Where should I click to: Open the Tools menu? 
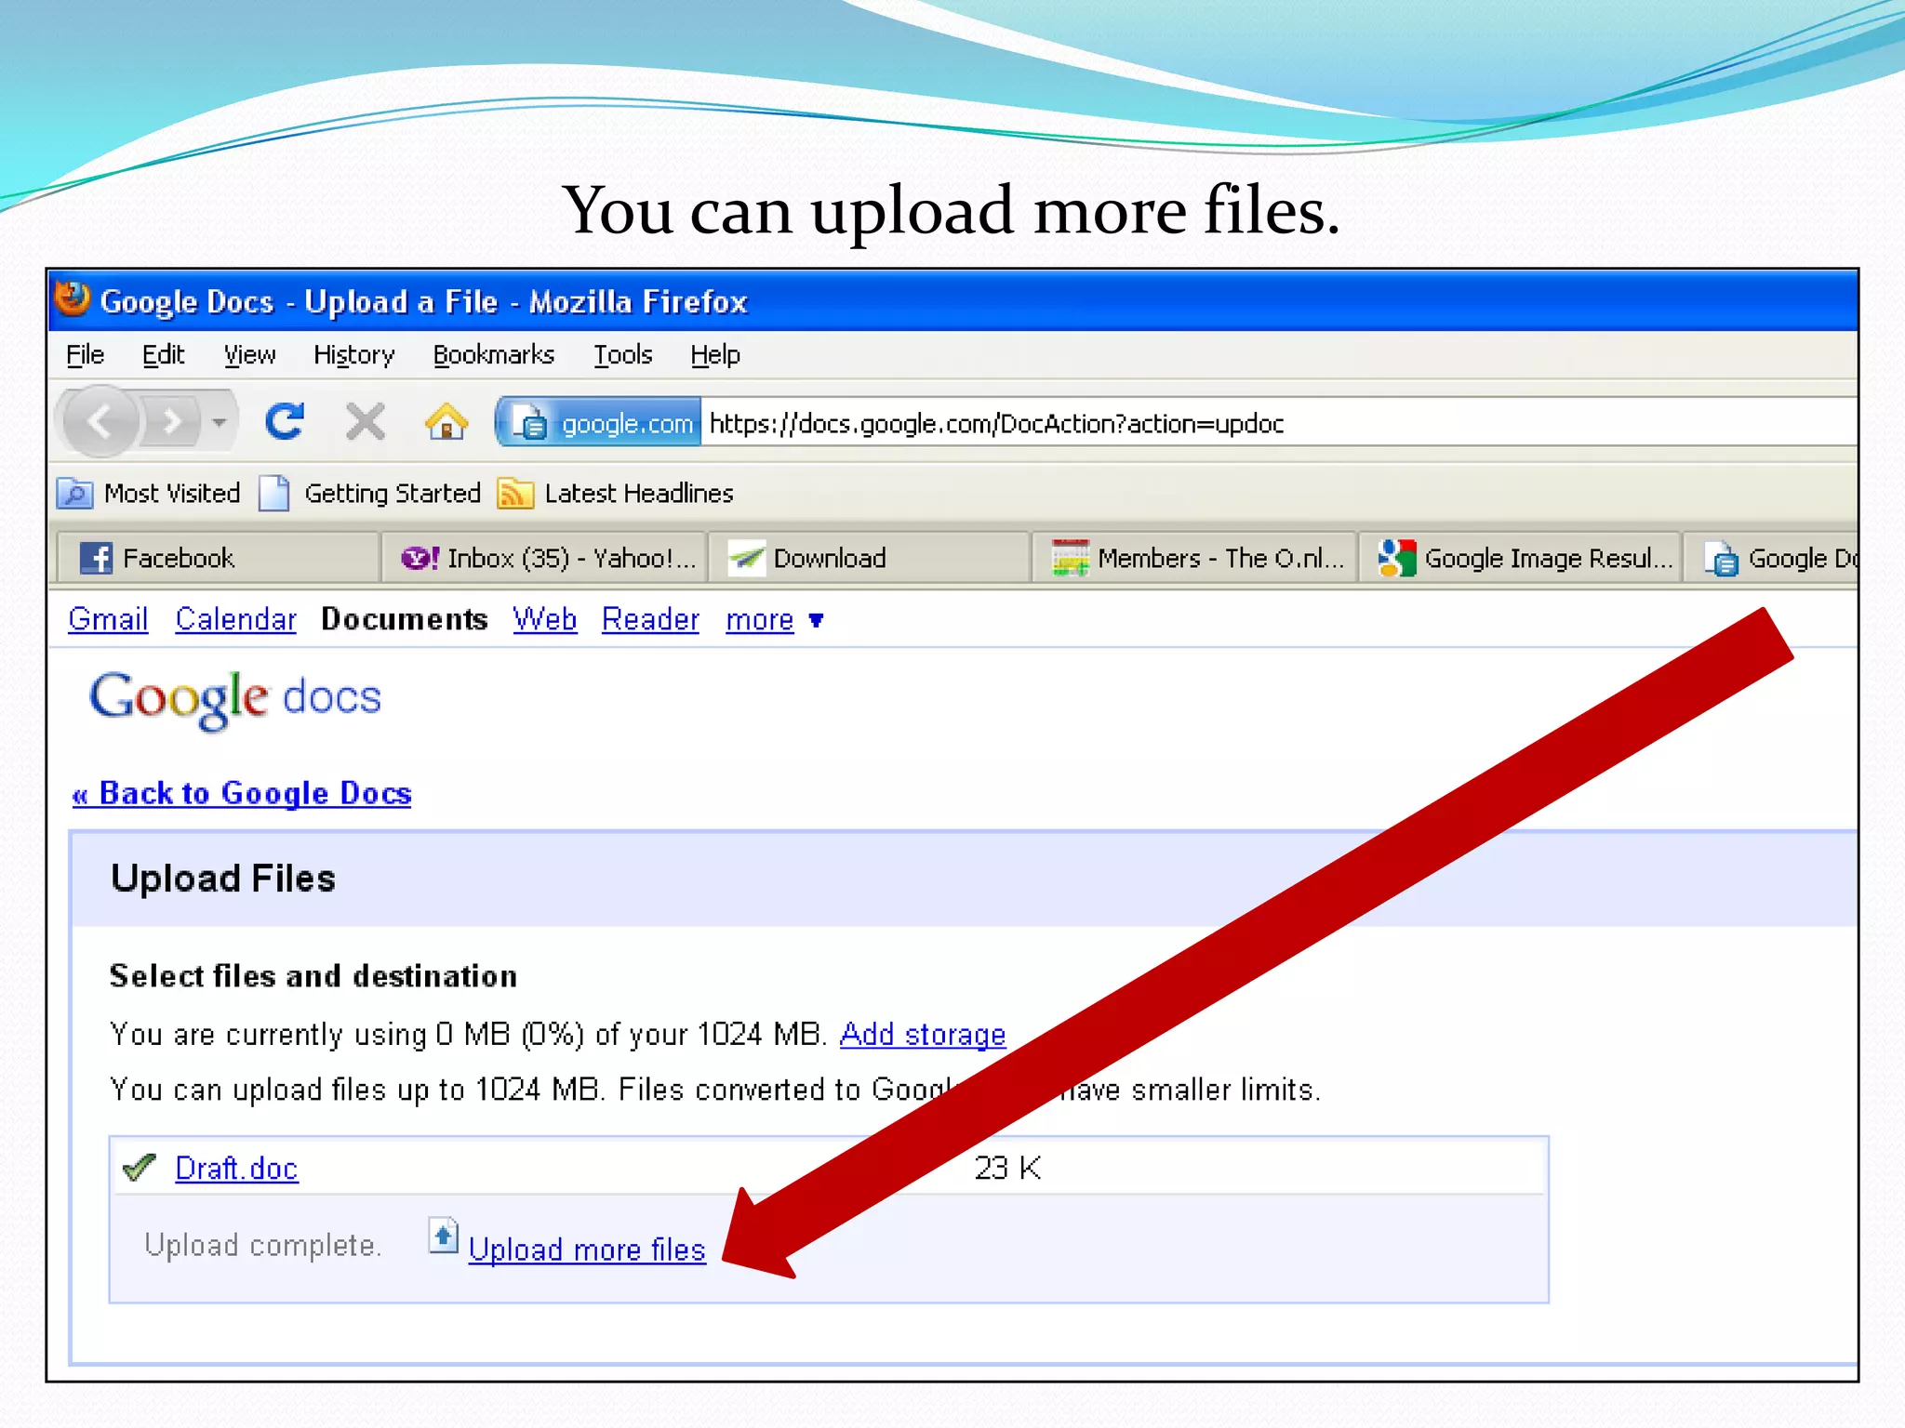(x=622, y=355)
